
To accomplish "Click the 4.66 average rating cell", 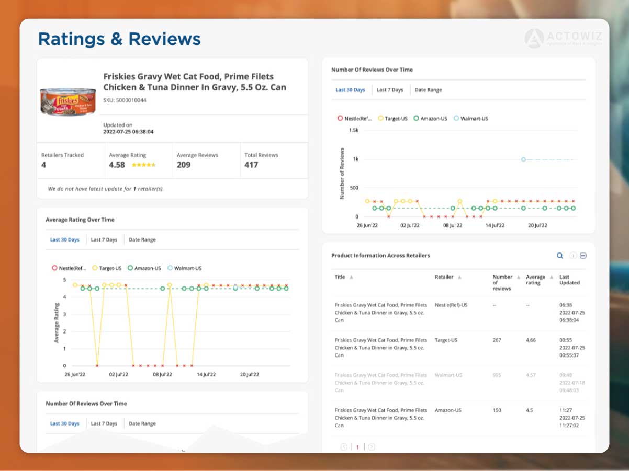I will pyautogui.click(x=531, y=340).
